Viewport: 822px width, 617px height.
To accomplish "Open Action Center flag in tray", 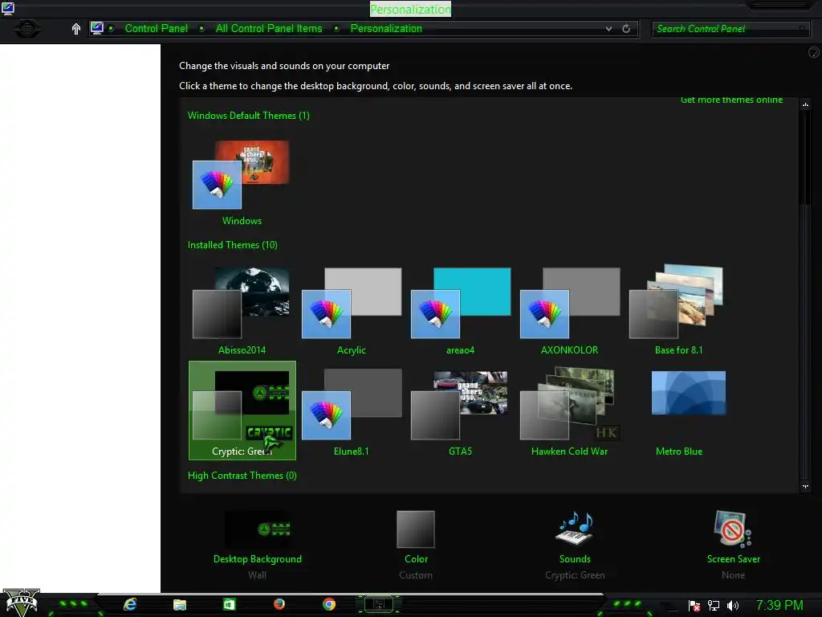I will pos(694,606).
